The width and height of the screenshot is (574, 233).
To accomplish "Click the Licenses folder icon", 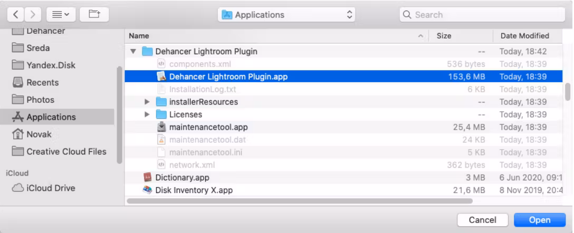I will click(161, 114).
